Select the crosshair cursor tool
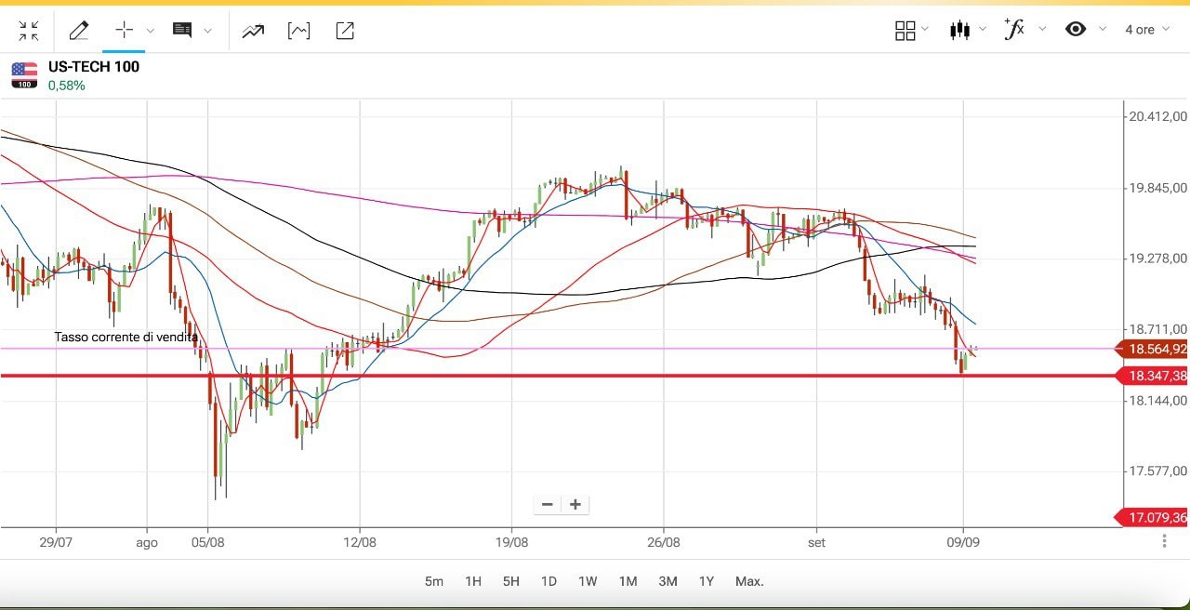This screenshot has width=1190, height=610. point(124,30)
